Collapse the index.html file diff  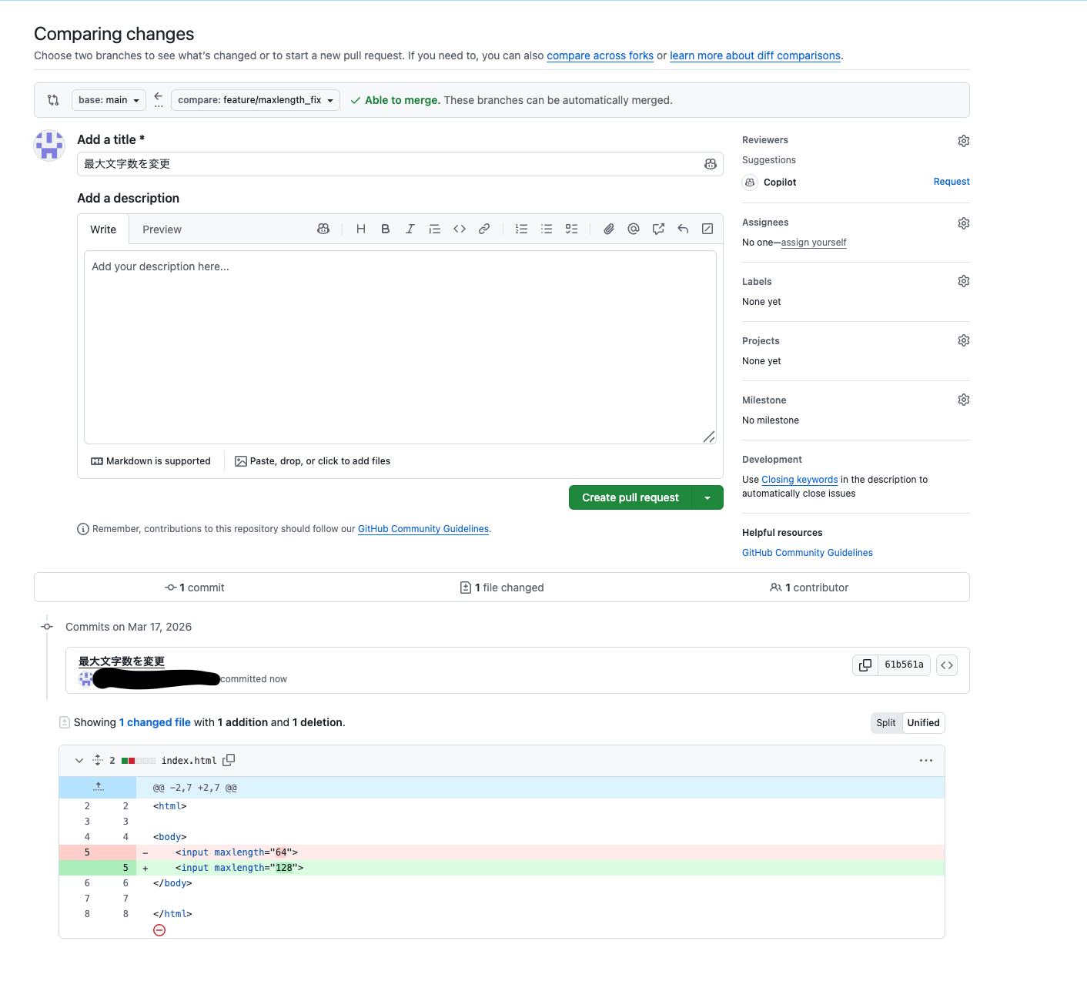(79, 760)
